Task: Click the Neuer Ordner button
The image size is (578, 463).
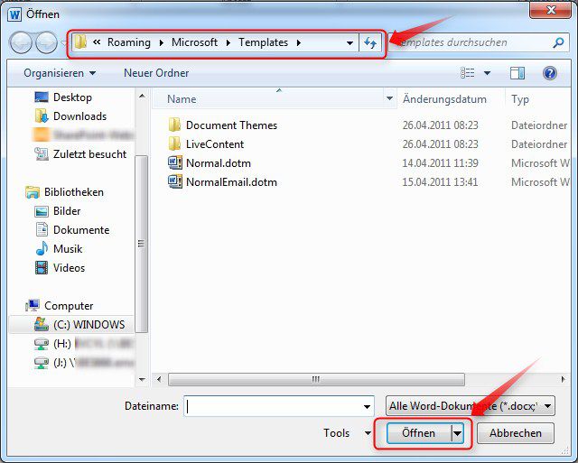Action: pos(156,73)
